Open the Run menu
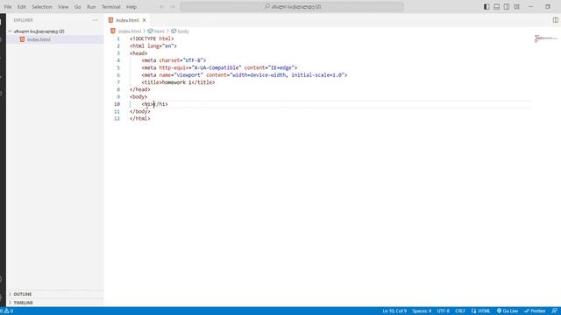561x315 pixels. (x=91, y=7)
